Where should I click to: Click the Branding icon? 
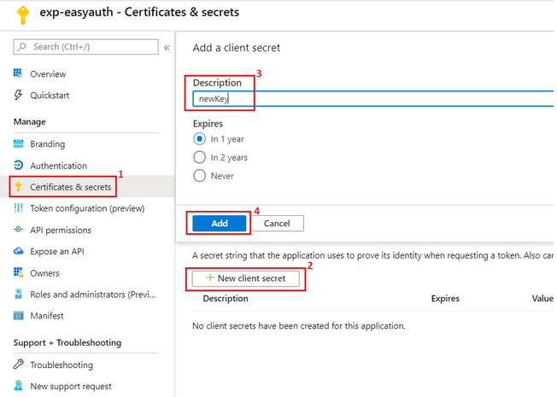(18, 143)
